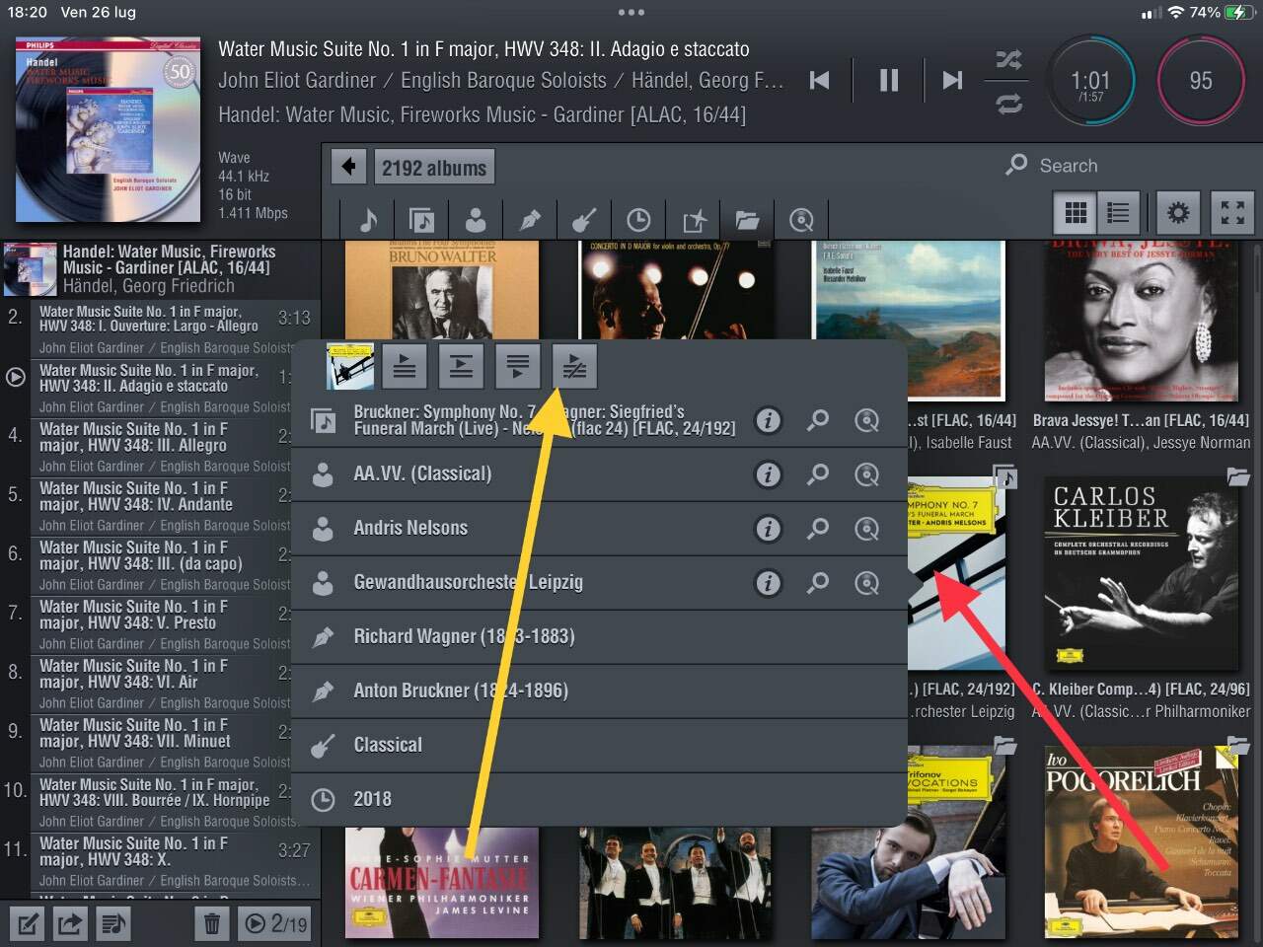Open settings gear icon

point(1178,212)
